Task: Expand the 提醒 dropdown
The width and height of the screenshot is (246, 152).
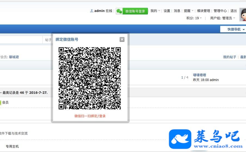Action: (x=189, y=11)
